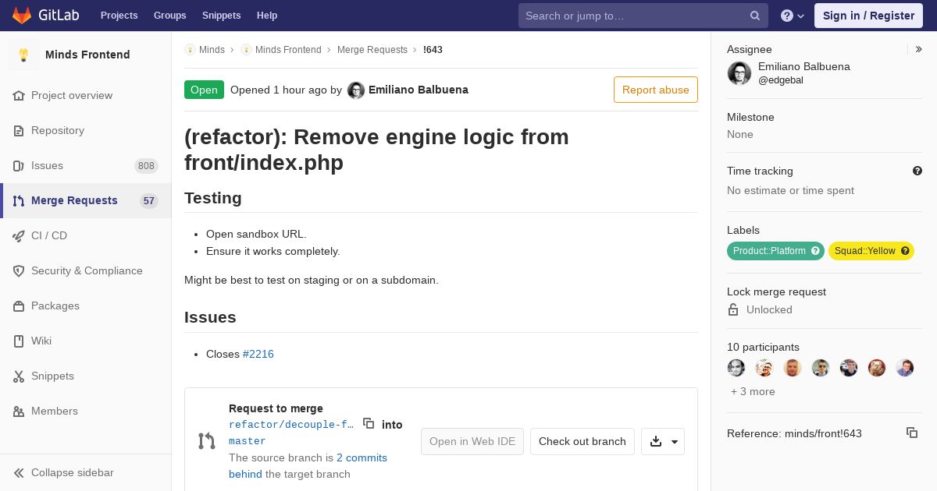Screen dimensions: 937x491
Task: Open the Projects menu
Action: tap(119, 16)
